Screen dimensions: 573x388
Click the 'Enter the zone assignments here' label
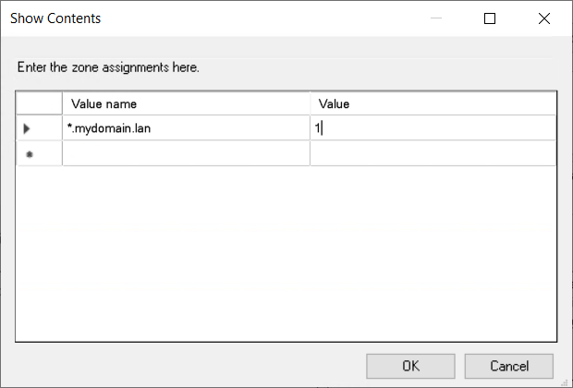108,67
